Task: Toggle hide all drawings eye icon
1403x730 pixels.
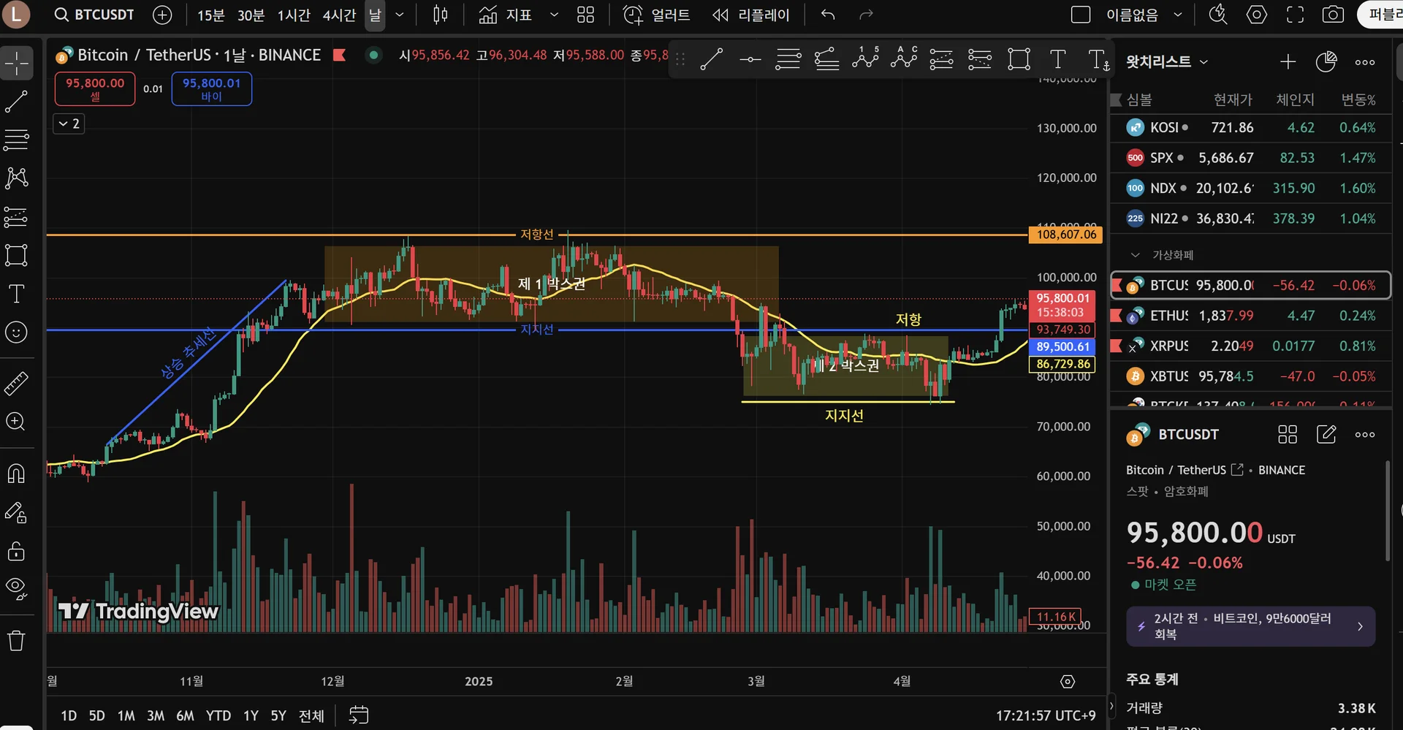Action: coord(16,588)
